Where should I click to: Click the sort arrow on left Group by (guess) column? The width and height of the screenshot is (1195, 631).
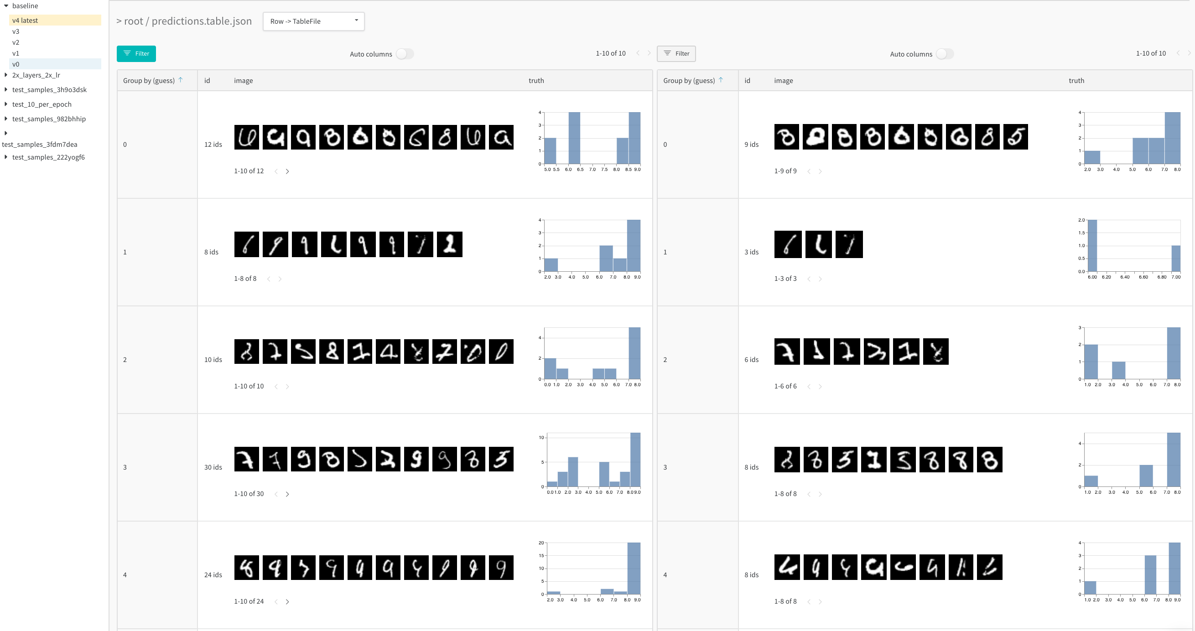(181, 80)
